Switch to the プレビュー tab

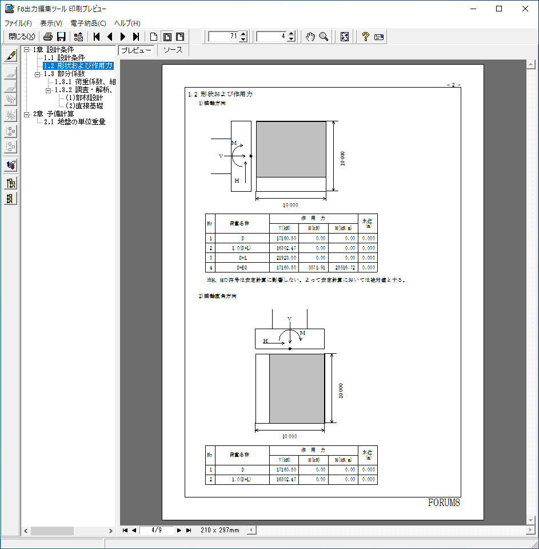click(x=137, y=50)
